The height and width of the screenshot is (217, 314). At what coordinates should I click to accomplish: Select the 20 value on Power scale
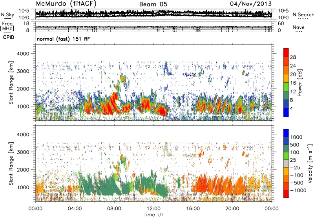point(293,74)
